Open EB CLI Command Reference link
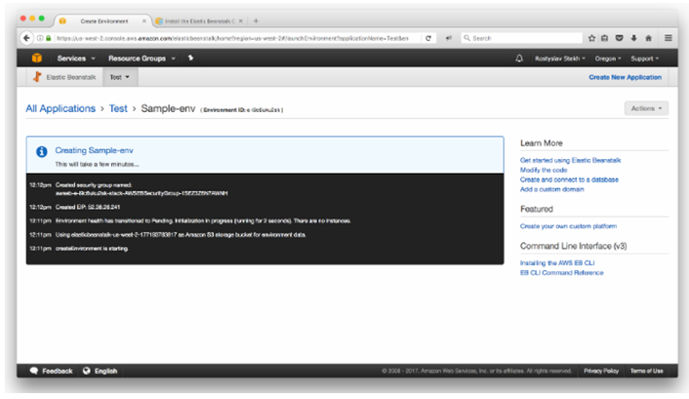Viewport: 689px width, 399px height. point(561,273)
